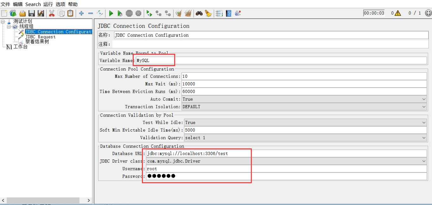The image size is (432, 205).
Task: Click the Open file folder icon
Action: (22, 13)
